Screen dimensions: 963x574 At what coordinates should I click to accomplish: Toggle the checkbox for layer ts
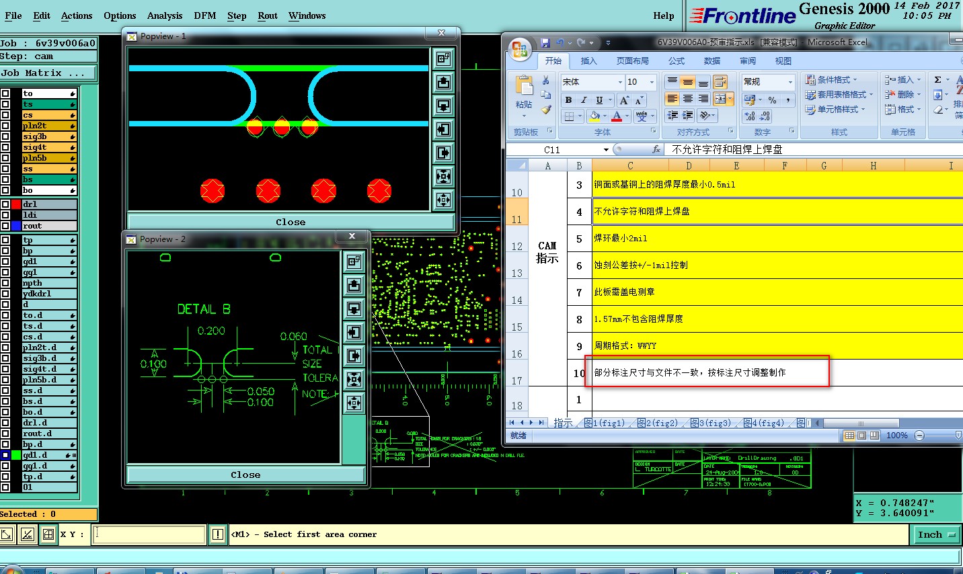(5, 104)
